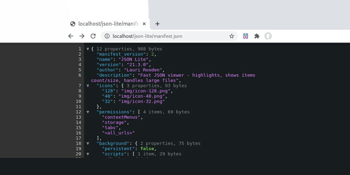Click the "manifest_version" key
The height and width of the screenshot is (175, 350).
click(121, 54)
